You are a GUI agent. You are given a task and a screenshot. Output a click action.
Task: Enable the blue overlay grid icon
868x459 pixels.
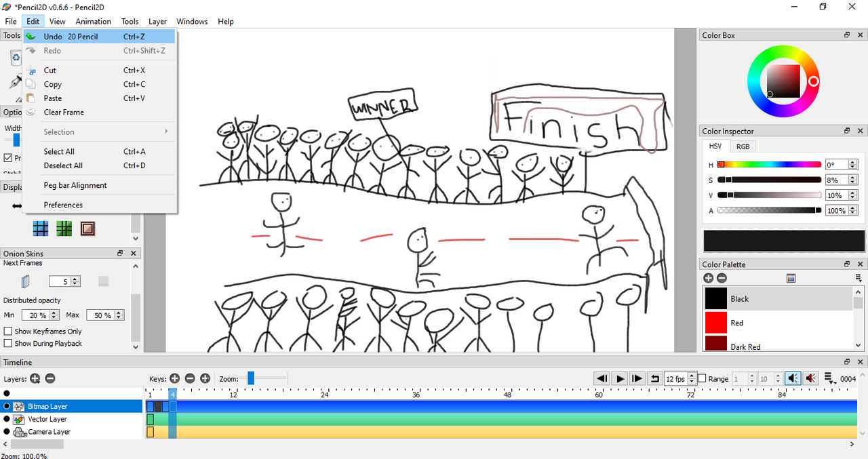click(41, 228)
